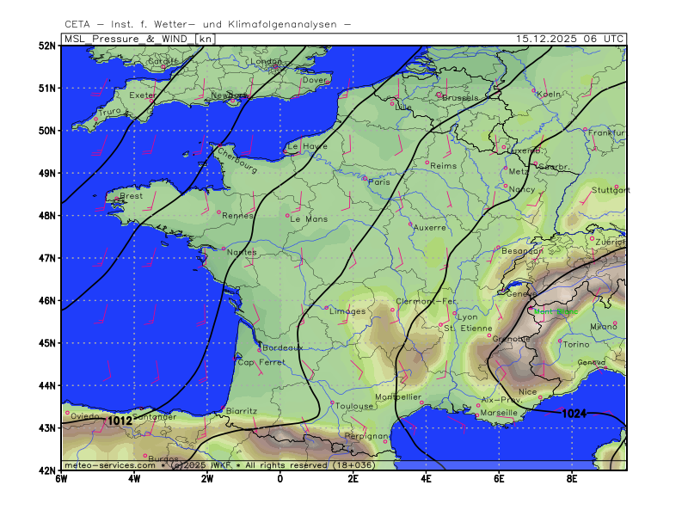The image size is (688, 516).
Task: Click the 1024 isobar label
Action: [x=574, y=414]
